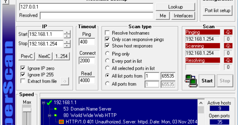Click the green dot beside port 53
This screenshot has height=125, width=238.
tap(56, 109)
